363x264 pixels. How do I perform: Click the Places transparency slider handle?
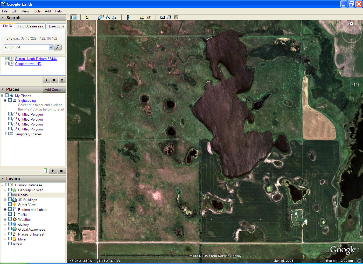[x=45, y=171]
